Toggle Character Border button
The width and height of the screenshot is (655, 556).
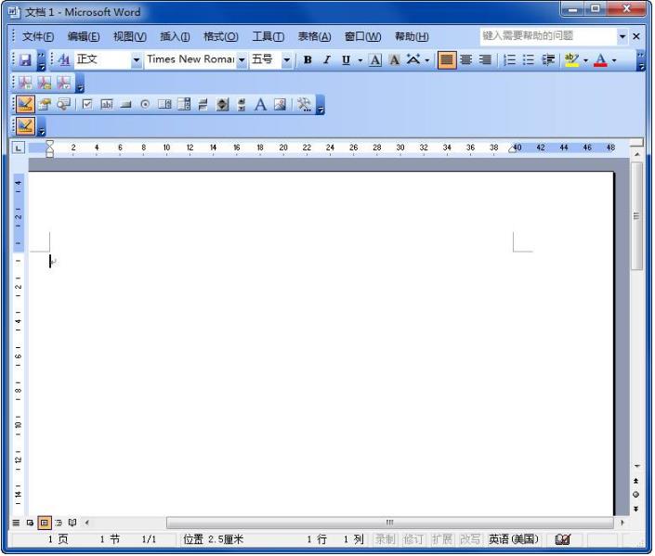coord(375,60)
